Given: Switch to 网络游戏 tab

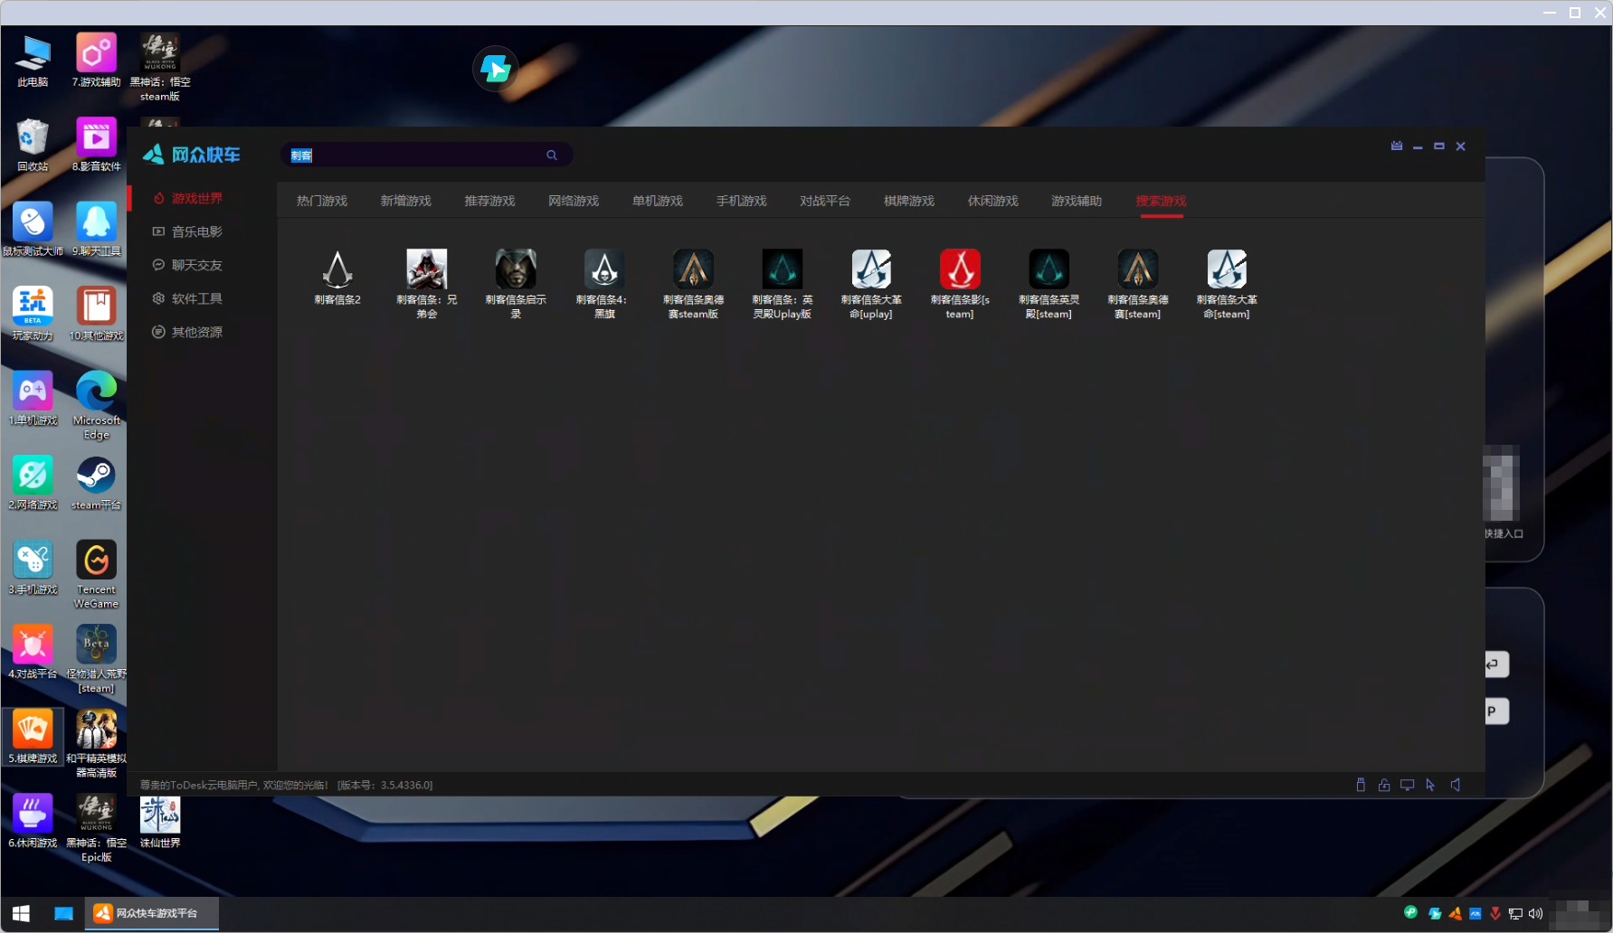Looking at the screenshot, I should pyautogui.click(x=574, y=201).
